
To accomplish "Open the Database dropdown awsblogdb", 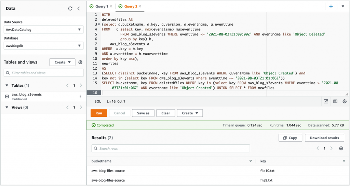I will (43, 45).
